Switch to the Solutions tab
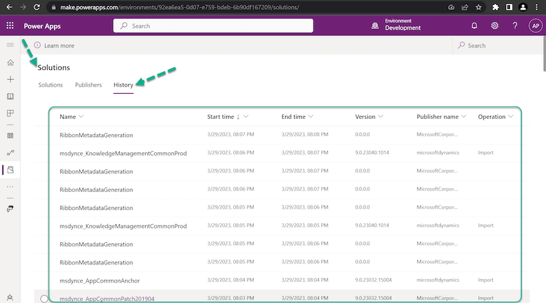 click(51, 85)
